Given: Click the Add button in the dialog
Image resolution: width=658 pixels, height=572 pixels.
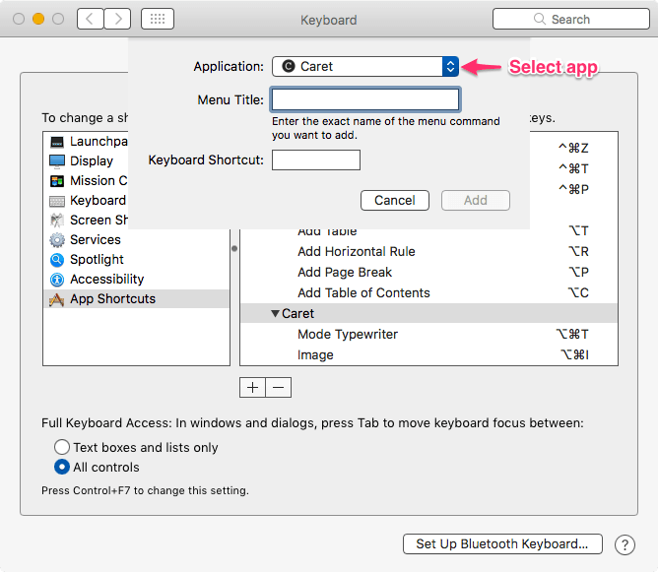Looking at the screenshot, I should 476,201.
